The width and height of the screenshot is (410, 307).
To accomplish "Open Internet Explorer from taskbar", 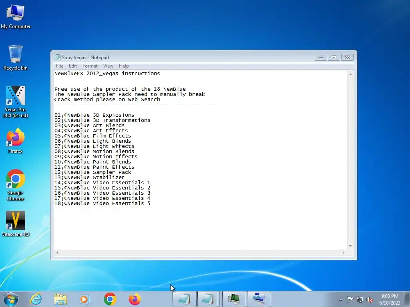I will [36, 299].
